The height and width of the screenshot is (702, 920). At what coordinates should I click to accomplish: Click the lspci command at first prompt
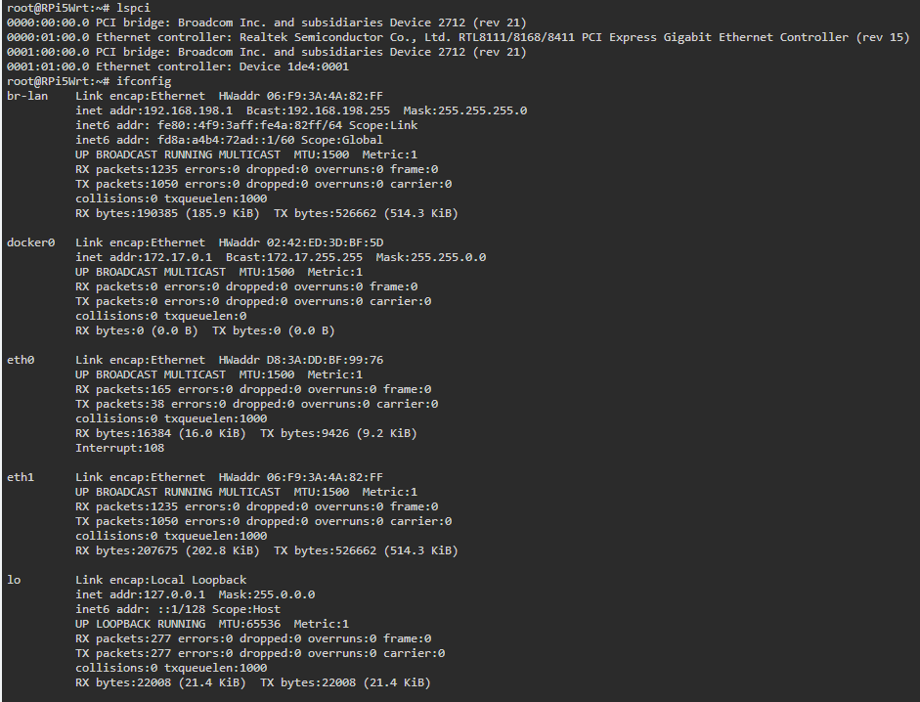pos(133,8)
